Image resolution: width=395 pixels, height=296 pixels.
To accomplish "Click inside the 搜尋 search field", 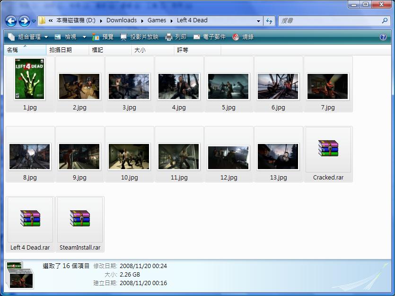I will (329, 21).
